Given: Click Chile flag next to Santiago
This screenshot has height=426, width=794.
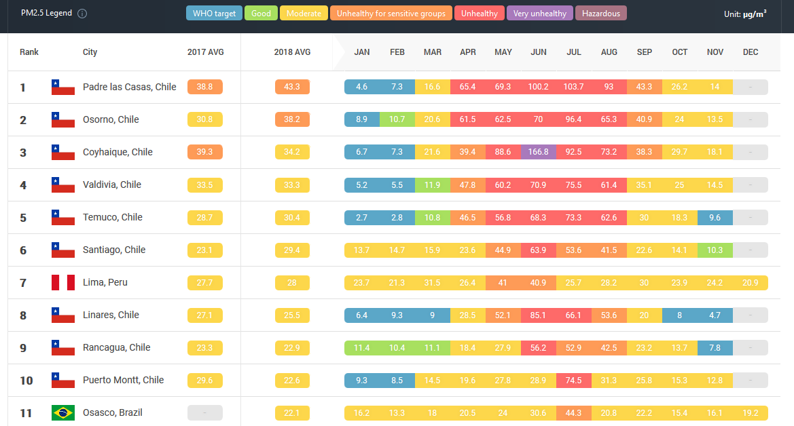Looking at the screenshot, I should pos(63,250).
